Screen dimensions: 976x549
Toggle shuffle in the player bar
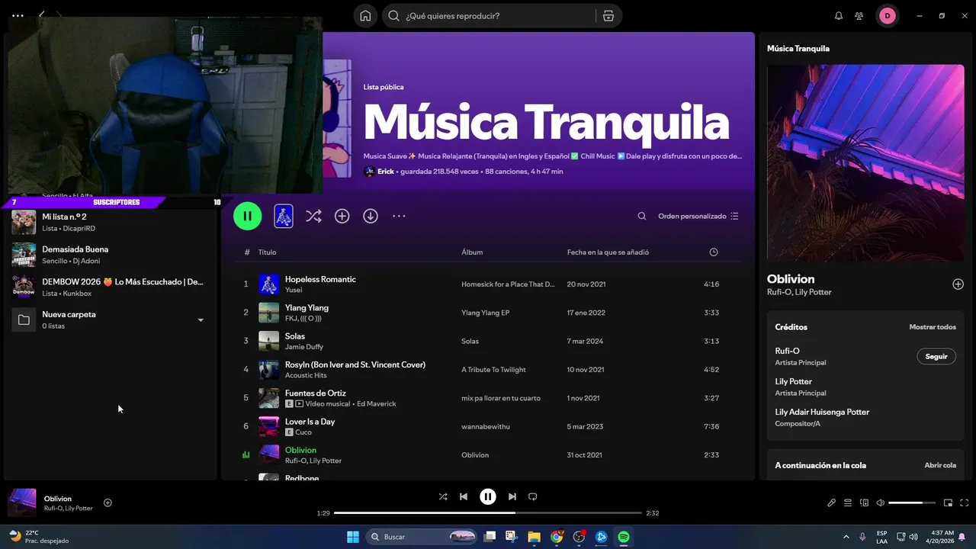click(443, 496)
